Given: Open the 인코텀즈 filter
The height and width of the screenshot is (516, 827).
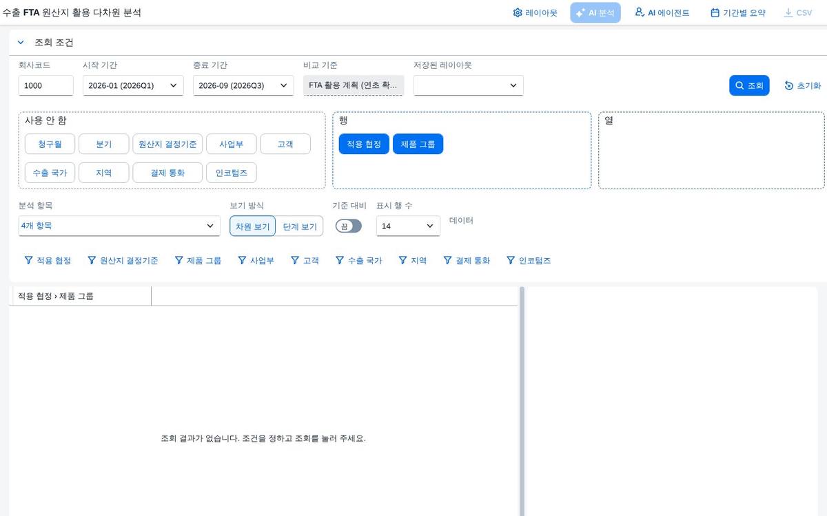Looking at the screenshot, I should pos(529,261).
